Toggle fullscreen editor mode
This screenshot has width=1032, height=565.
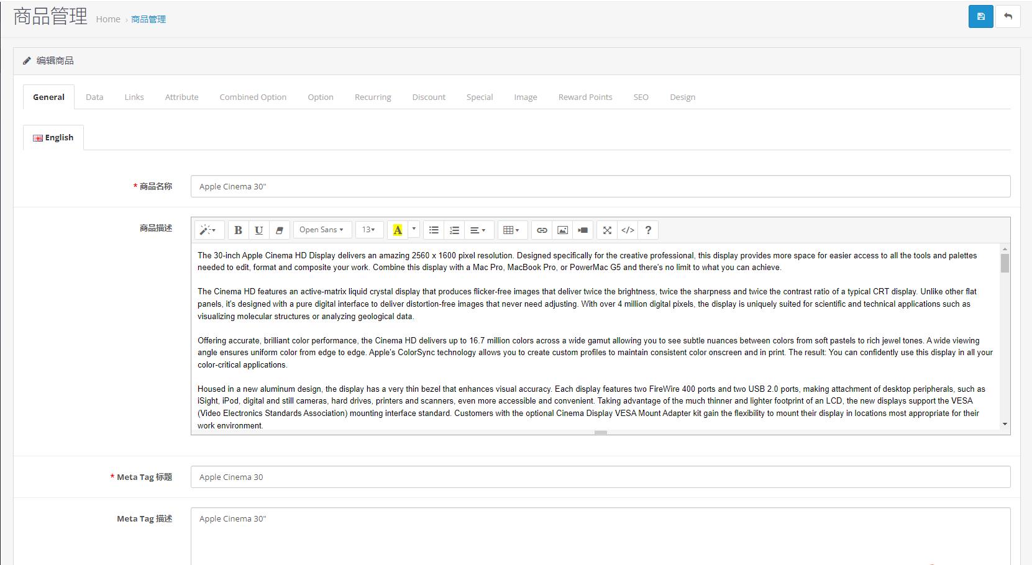click(607, 230)
